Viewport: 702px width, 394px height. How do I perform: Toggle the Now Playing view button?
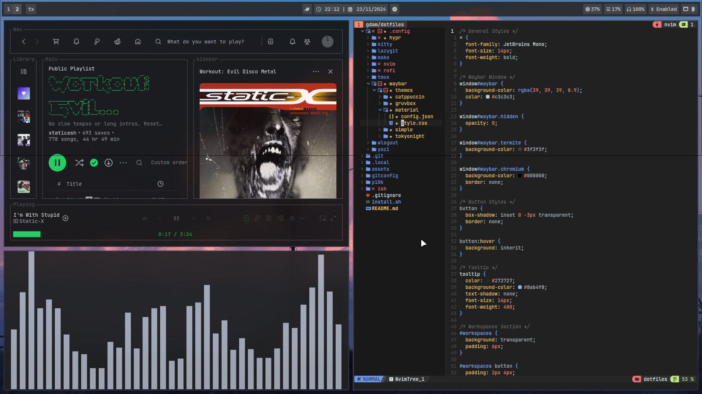point(247,218)
